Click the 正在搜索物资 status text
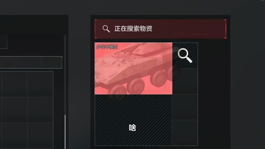Viewport: 265px width, 149px height. 133,29
